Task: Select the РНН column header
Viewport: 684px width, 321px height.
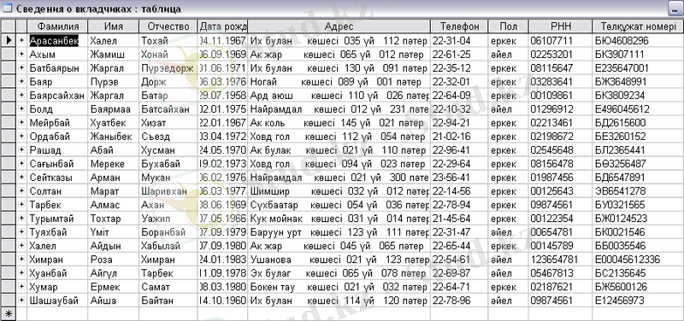Action: (561, 26)
